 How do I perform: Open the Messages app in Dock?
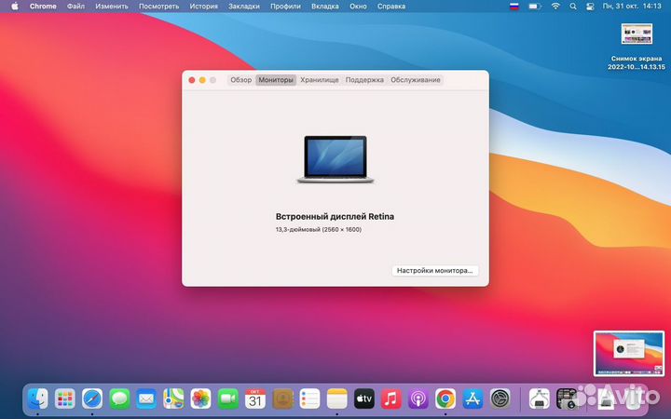point(119,399)
